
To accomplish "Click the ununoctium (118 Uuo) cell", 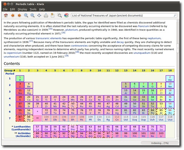I will 170,118.
